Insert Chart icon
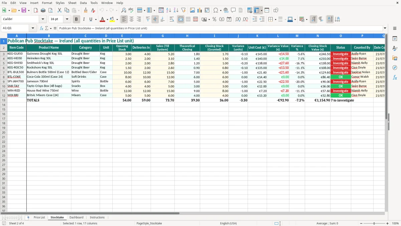 200,10
